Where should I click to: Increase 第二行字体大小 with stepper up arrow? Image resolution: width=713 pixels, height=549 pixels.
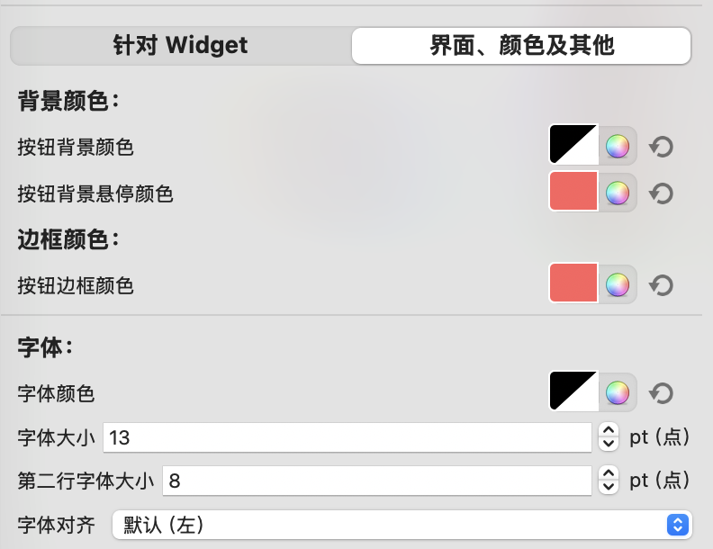pyautogui.click(x=609, y=473)
